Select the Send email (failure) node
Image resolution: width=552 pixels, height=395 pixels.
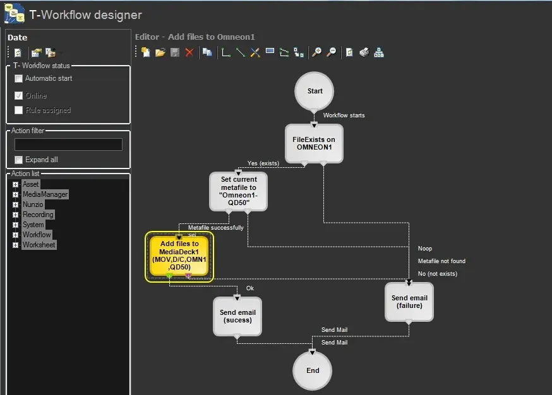pos(409,302)
